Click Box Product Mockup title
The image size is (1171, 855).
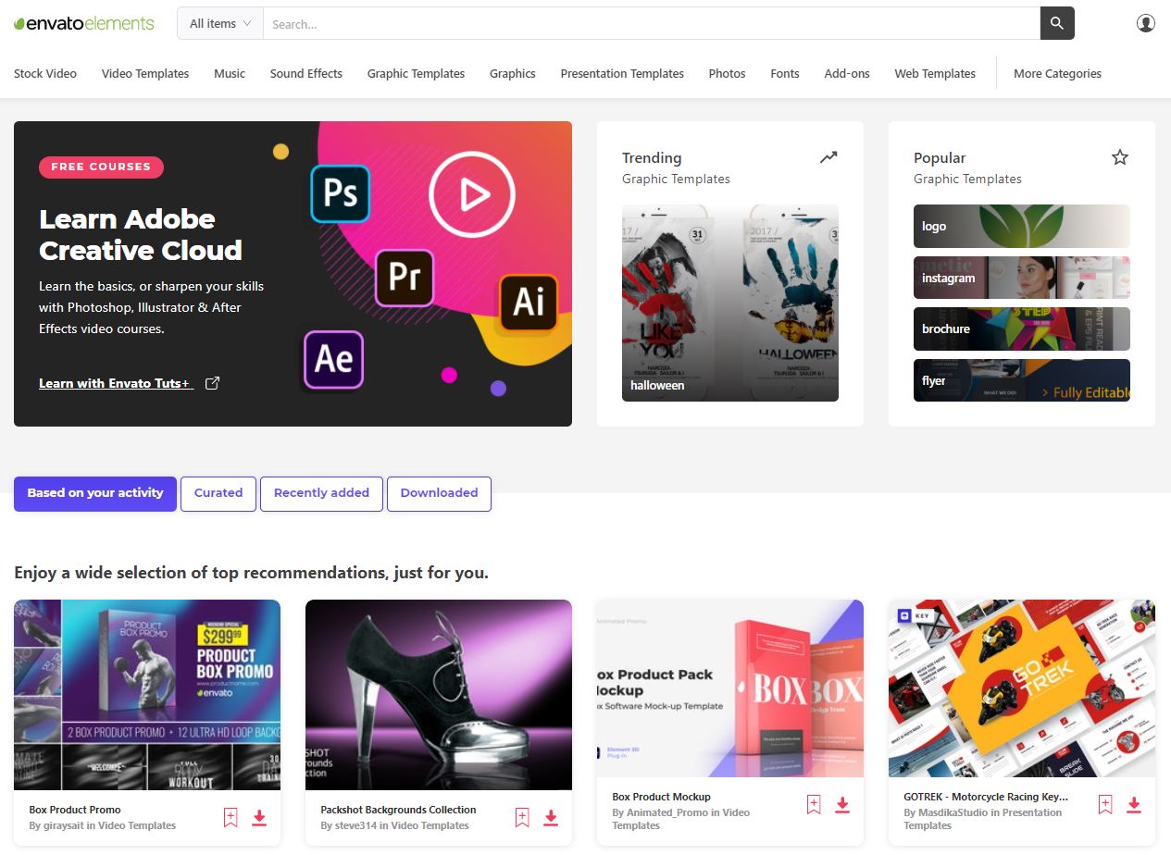(x=661, y=797)
